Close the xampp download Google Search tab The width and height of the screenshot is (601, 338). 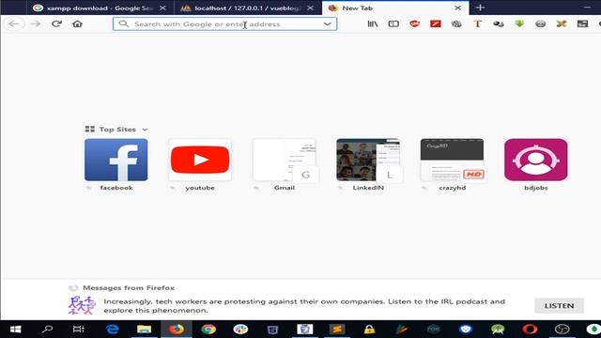(162, 8)
